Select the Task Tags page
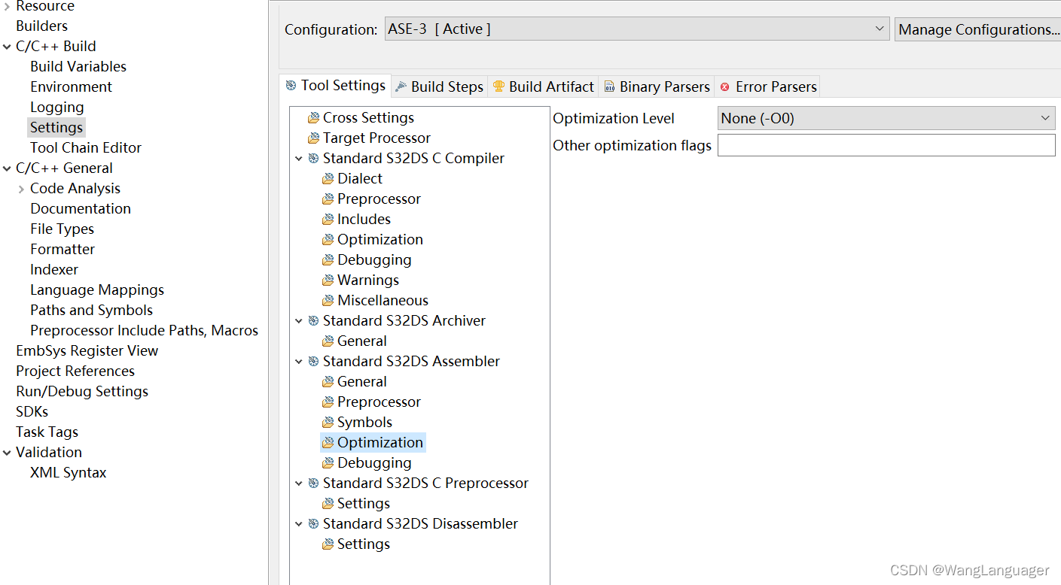This screenshot has height=585, width=1061. (x=47, y=432)
